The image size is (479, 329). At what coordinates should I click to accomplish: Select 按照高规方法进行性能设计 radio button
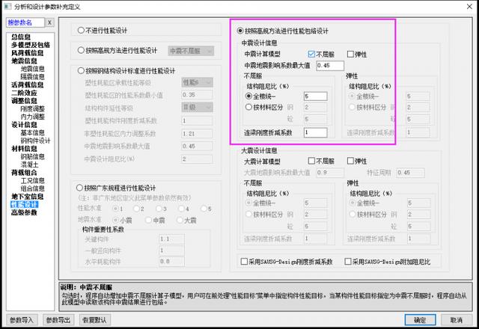81,50
